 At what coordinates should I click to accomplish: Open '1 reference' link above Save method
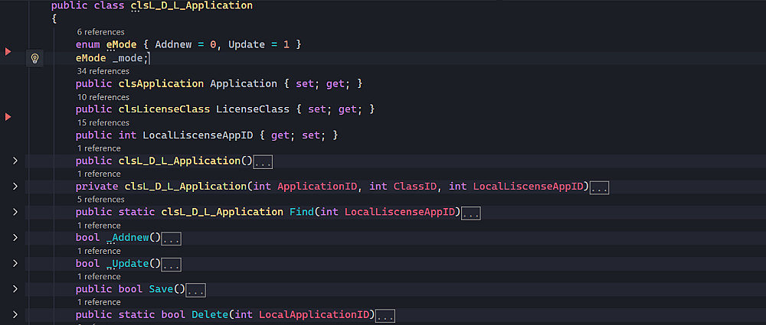[x=99, y=276]
